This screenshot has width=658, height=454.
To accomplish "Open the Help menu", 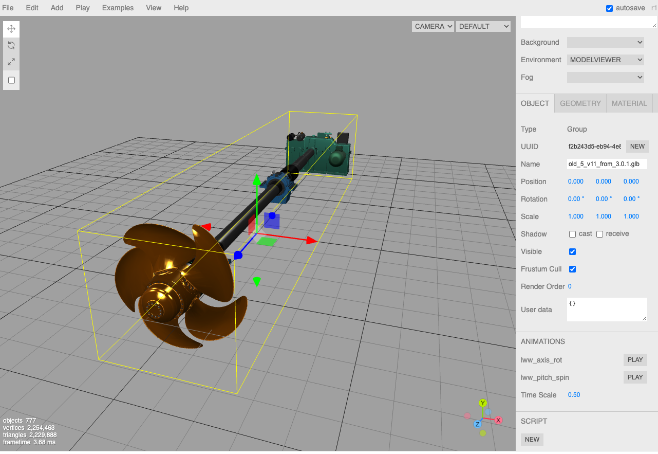I will [x=181, y=8].
